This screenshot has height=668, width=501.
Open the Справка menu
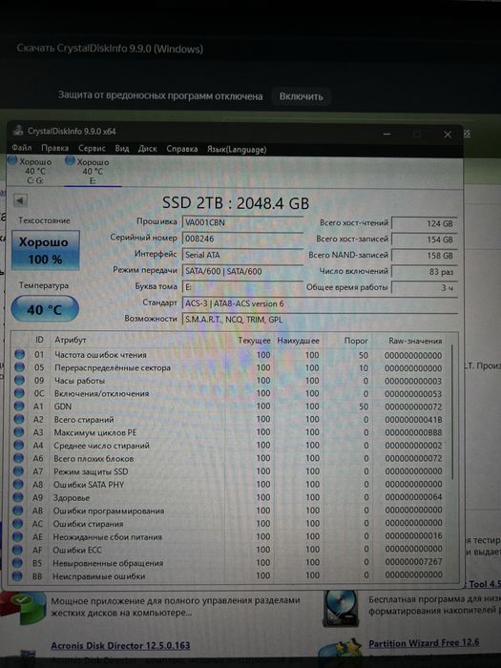point(182,149)
